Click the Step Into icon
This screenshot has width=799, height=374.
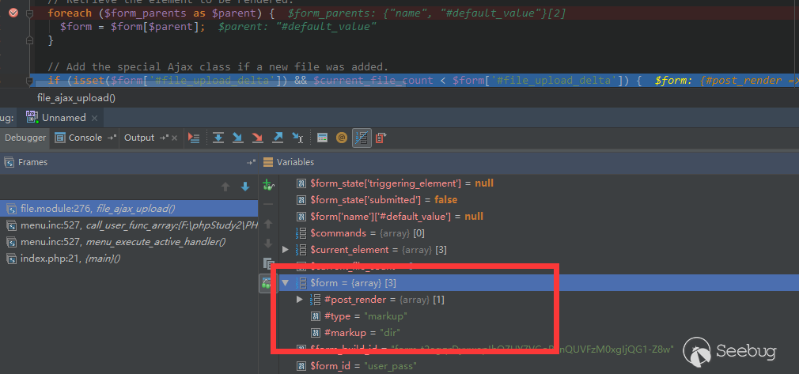[x=238, y=138]
